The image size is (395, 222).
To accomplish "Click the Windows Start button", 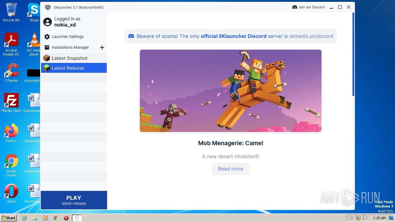I will tap(9, 218).
